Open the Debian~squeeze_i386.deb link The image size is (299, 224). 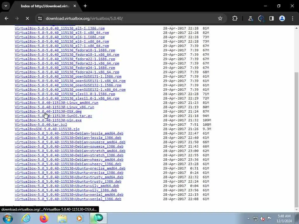pos(69,146)
